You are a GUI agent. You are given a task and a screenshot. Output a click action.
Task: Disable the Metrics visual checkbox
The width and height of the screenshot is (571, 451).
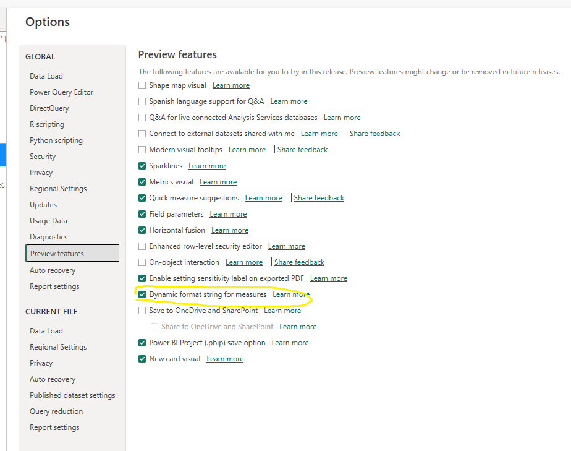pyautogui.click(x=142, y=182)
